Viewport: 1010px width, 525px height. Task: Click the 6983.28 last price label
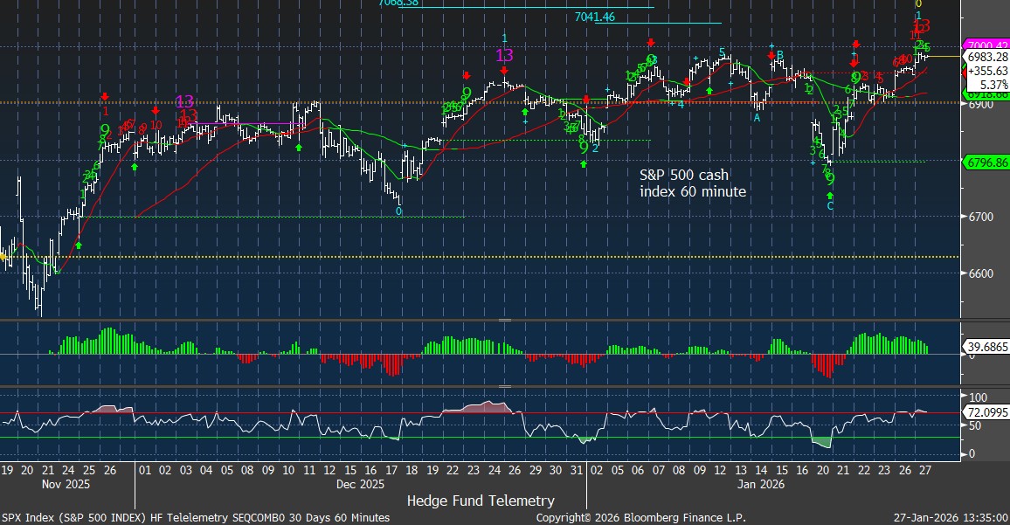pyautogui.click(x=986, y=57)
